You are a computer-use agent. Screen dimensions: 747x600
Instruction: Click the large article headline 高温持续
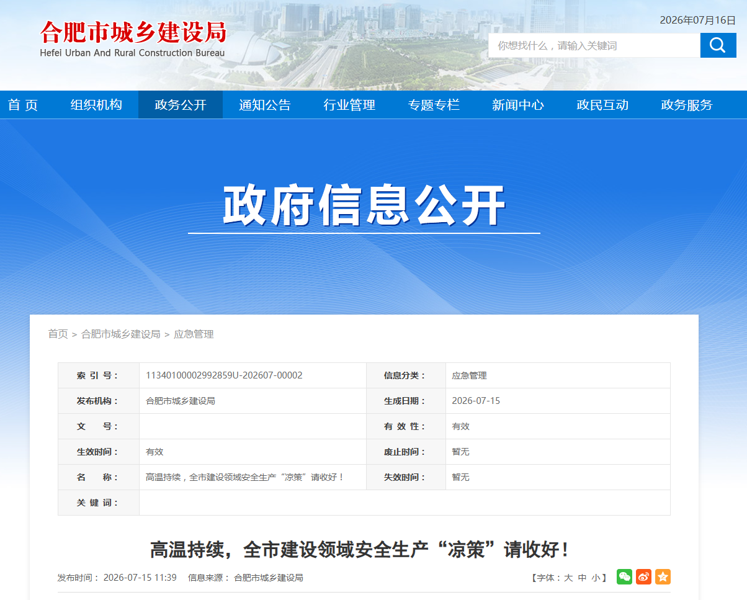point(360,549)
